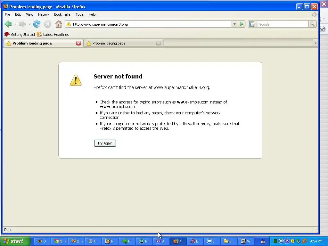Open the Bookmarks menu
This screenshot has width=328, height=246.
(62, 14)
